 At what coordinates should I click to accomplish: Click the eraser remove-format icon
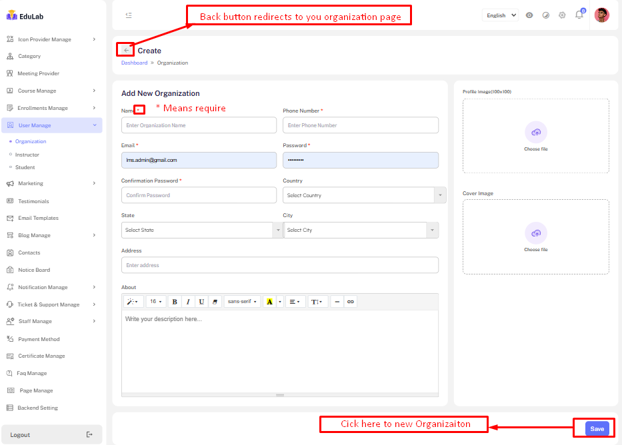215,302
